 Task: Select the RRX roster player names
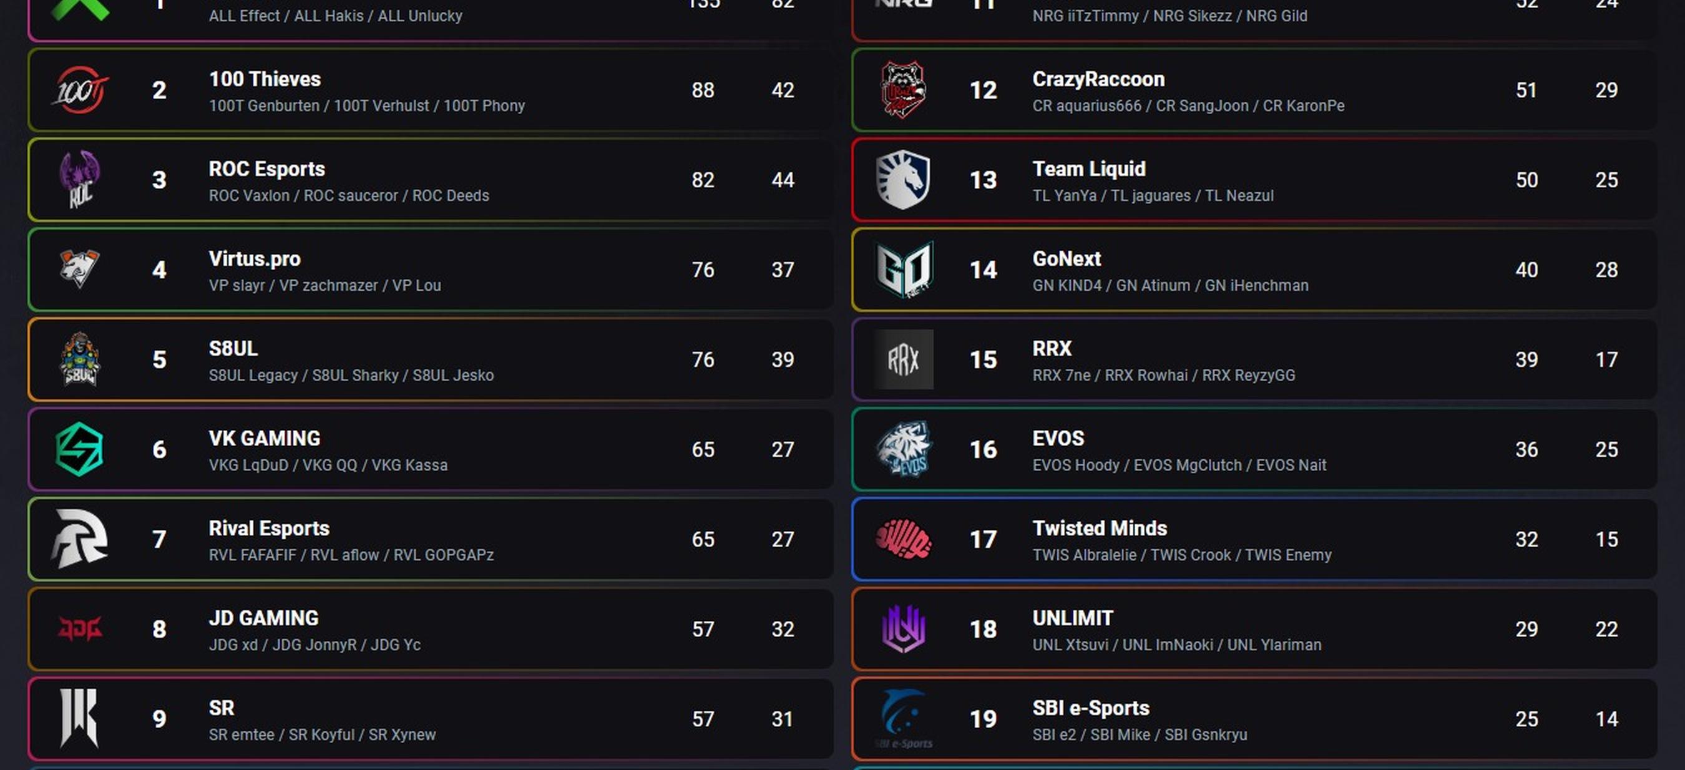click(x=1164, y=376)
